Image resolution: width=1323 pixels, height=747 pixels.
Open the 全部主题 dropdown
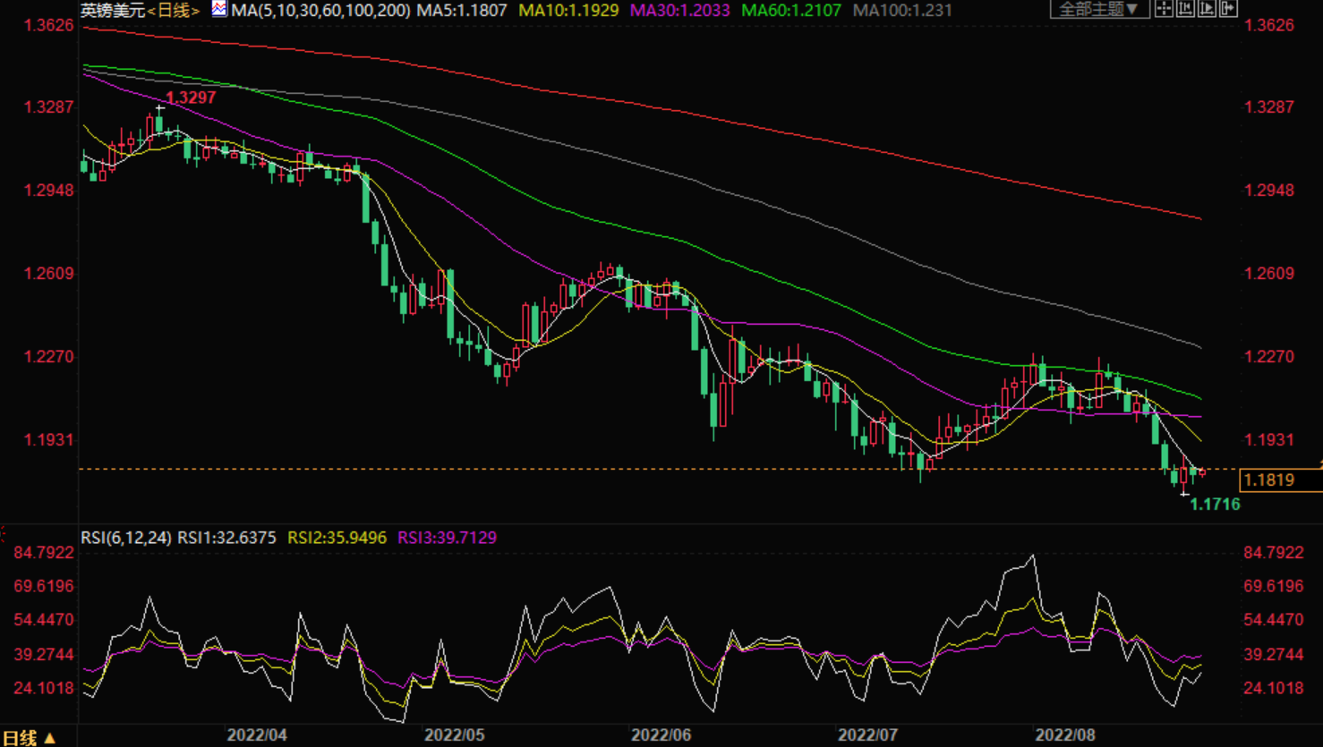coord(1100,9)
